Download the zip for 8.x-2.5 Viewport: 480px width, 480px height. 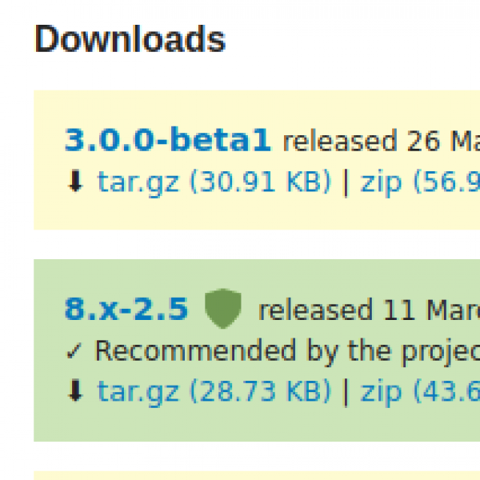point(419,391)
